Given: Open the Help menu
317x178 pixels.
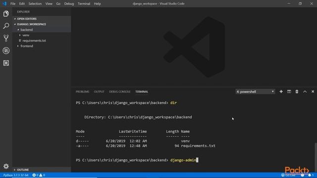Looking at the screenshot, I should coord(97,3).
